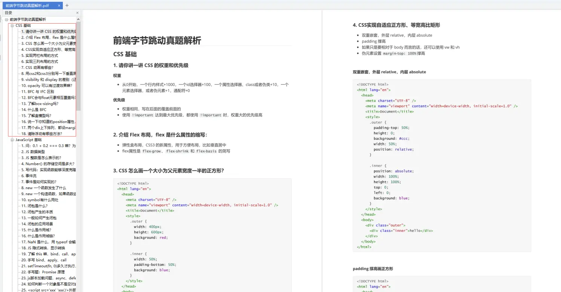Open 2. JS 数据类型

click(x=33, y=152)
